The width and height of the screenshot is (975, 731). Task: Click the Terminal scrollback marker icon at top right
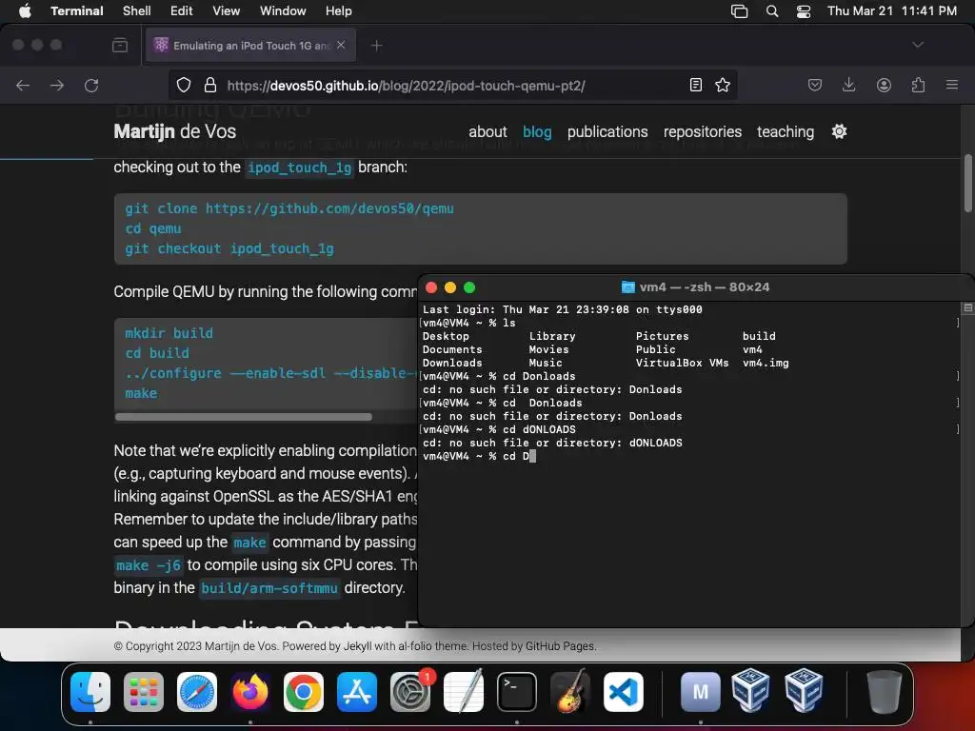coord(967,307)
